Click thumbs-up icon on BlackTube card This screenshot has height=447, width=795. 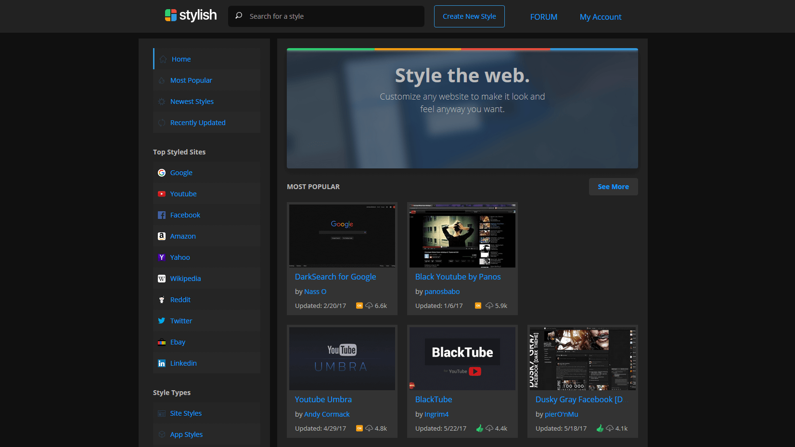click(x=479, y=428)
